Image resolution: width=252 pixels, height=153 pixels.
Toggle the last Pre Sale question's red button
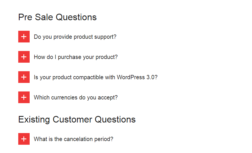[x=24, y=97]
